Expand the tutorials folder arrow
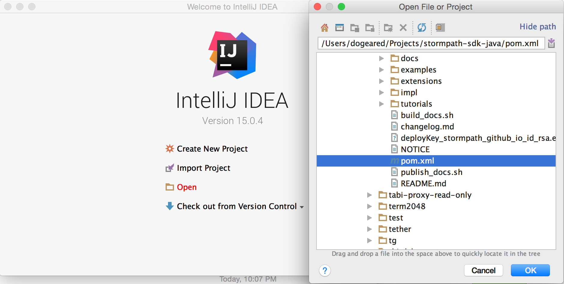 (x=382, y=104)
